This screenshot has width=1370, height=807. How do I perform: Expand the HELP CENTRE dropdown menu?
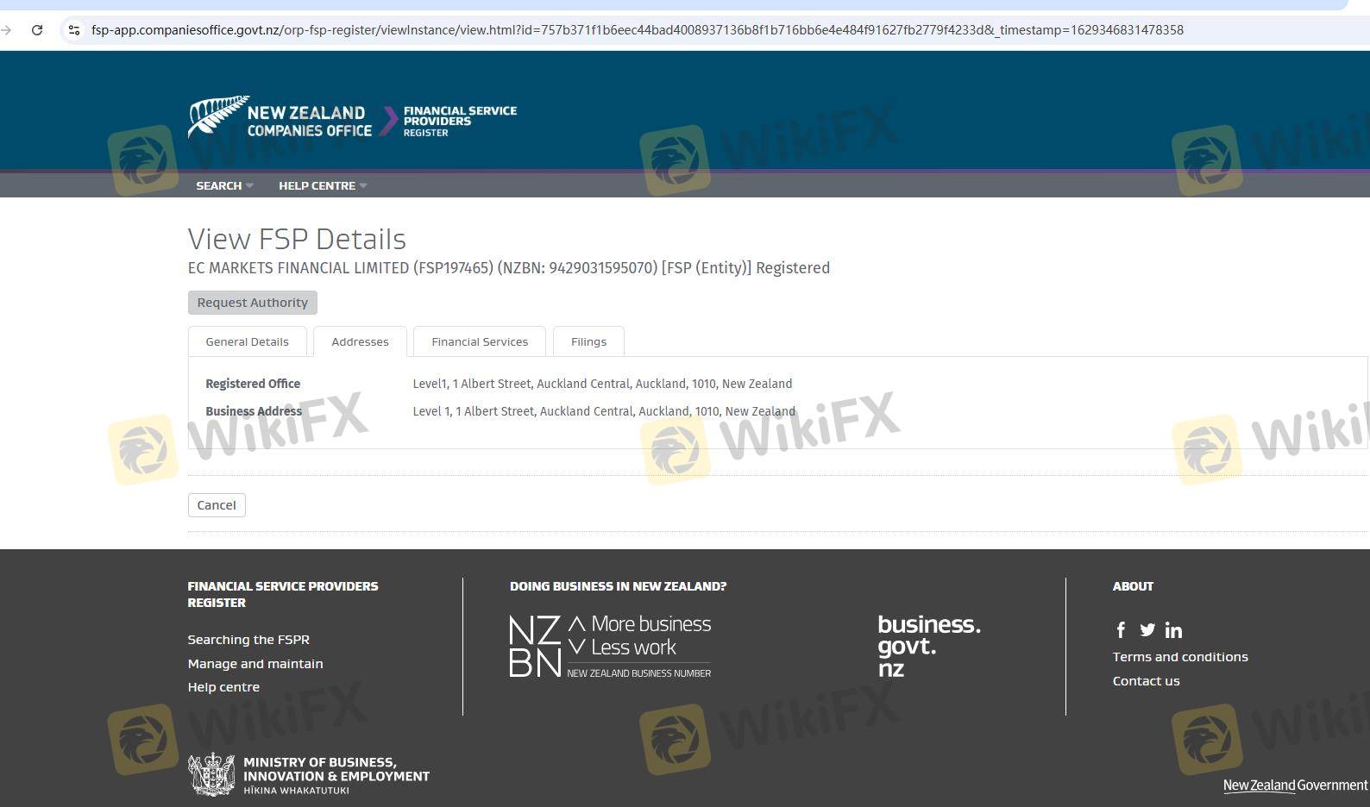(x=322, y=185)
